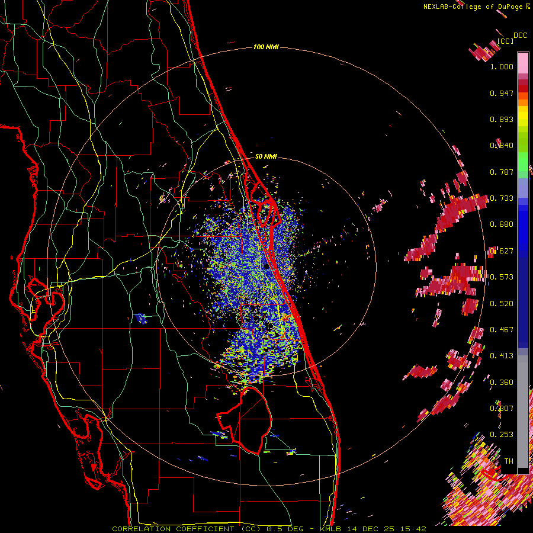Viewport: 533px width, 533px height.
Task: Click the 0.947 legend value
Action: (502, 93)
